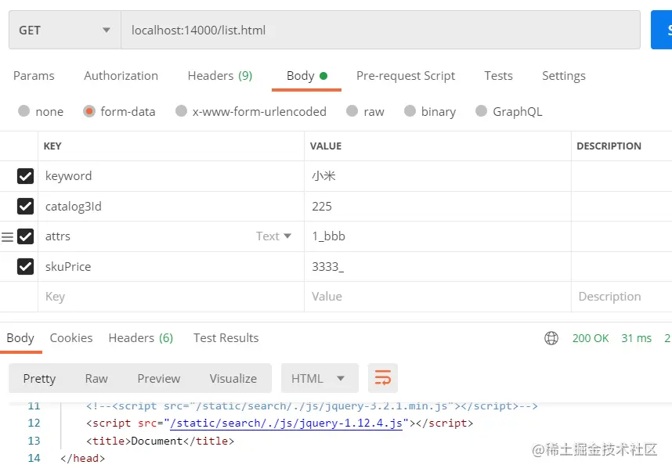Select the none body type radio

(x=24, y=111)
